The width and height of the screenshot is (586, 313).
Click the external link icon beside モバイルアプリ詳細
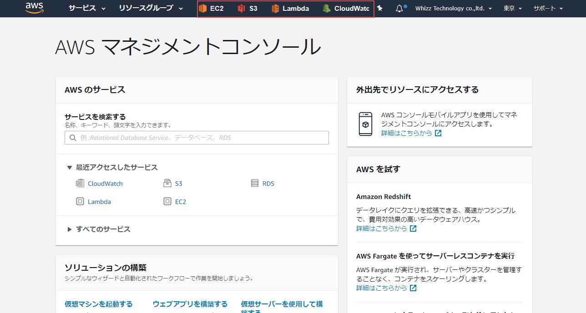tap(437, 133)
